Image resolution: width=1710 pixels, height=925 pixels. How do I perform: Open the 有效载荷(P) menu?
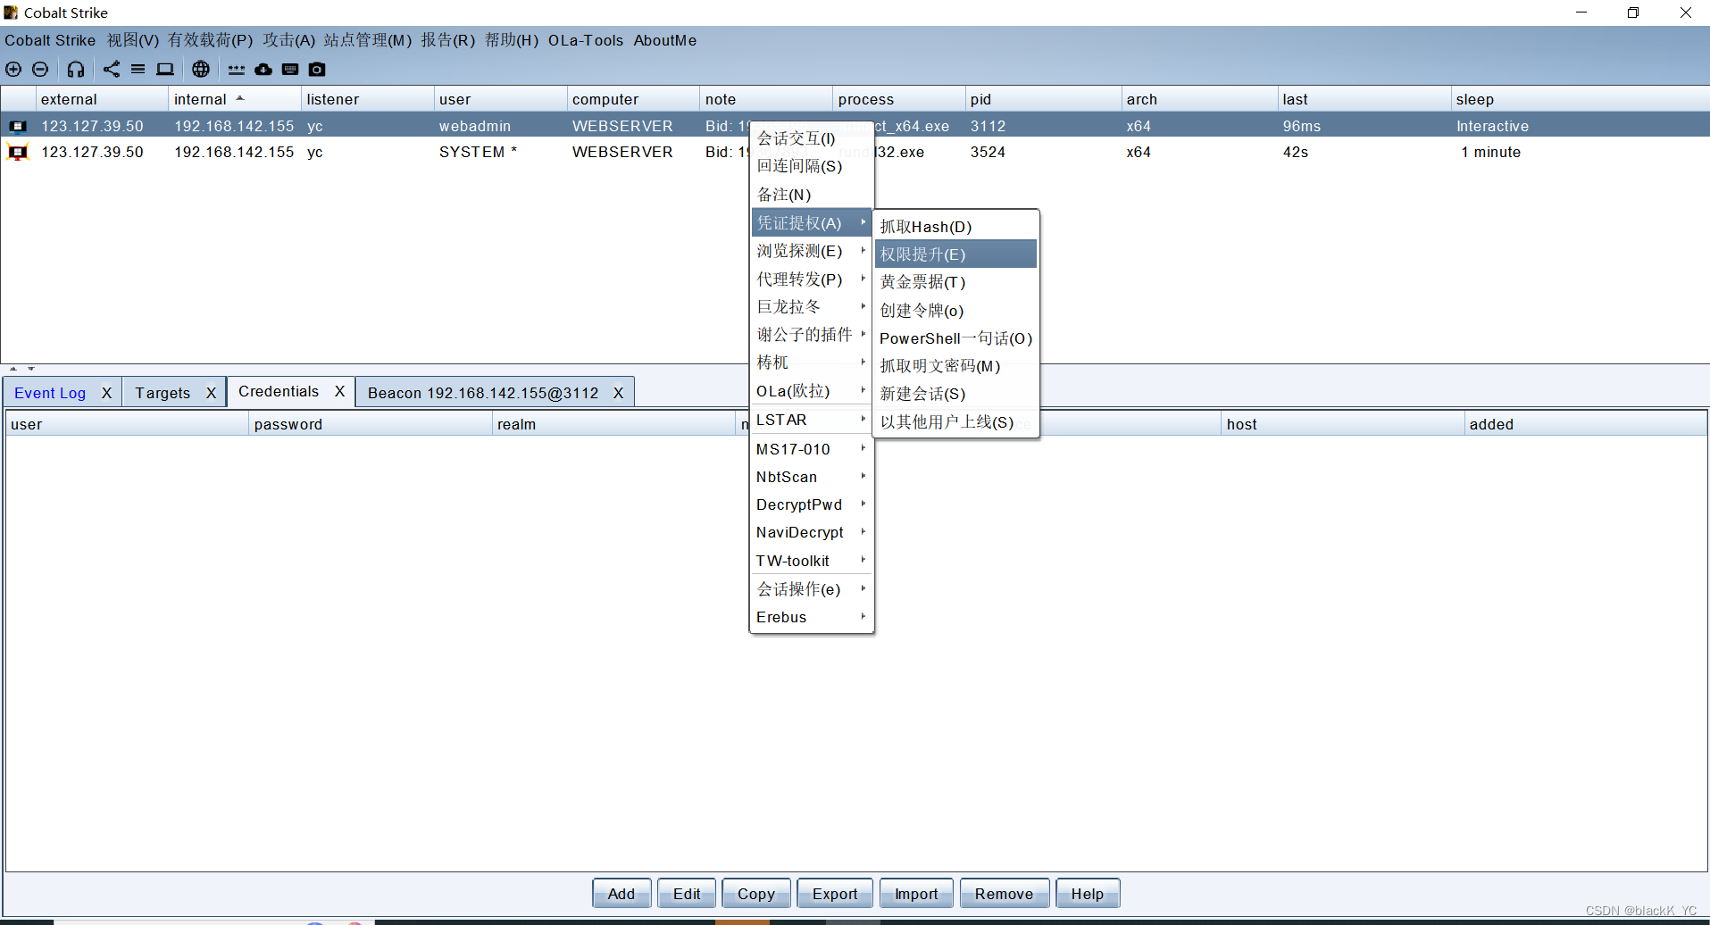click(x=211, y=40)
